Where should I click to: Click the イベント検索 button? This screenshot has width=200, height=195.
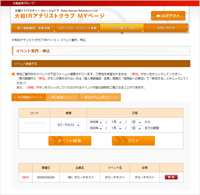70,141
